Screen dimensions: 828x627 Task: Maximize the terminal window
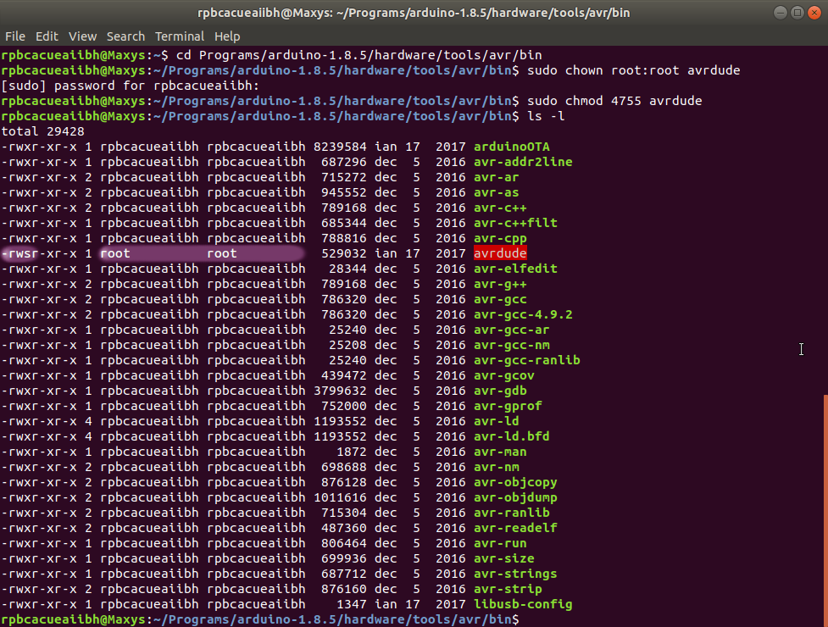click(797, 12)
